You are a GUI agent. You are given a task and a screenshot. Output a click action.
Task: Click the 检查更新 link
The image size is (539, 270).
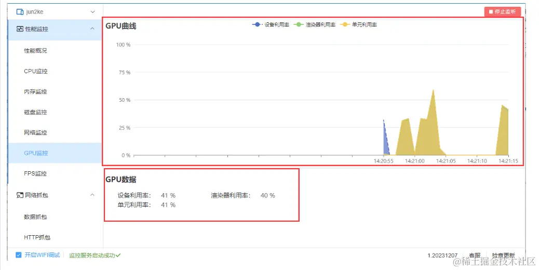(x=504, y=255)
